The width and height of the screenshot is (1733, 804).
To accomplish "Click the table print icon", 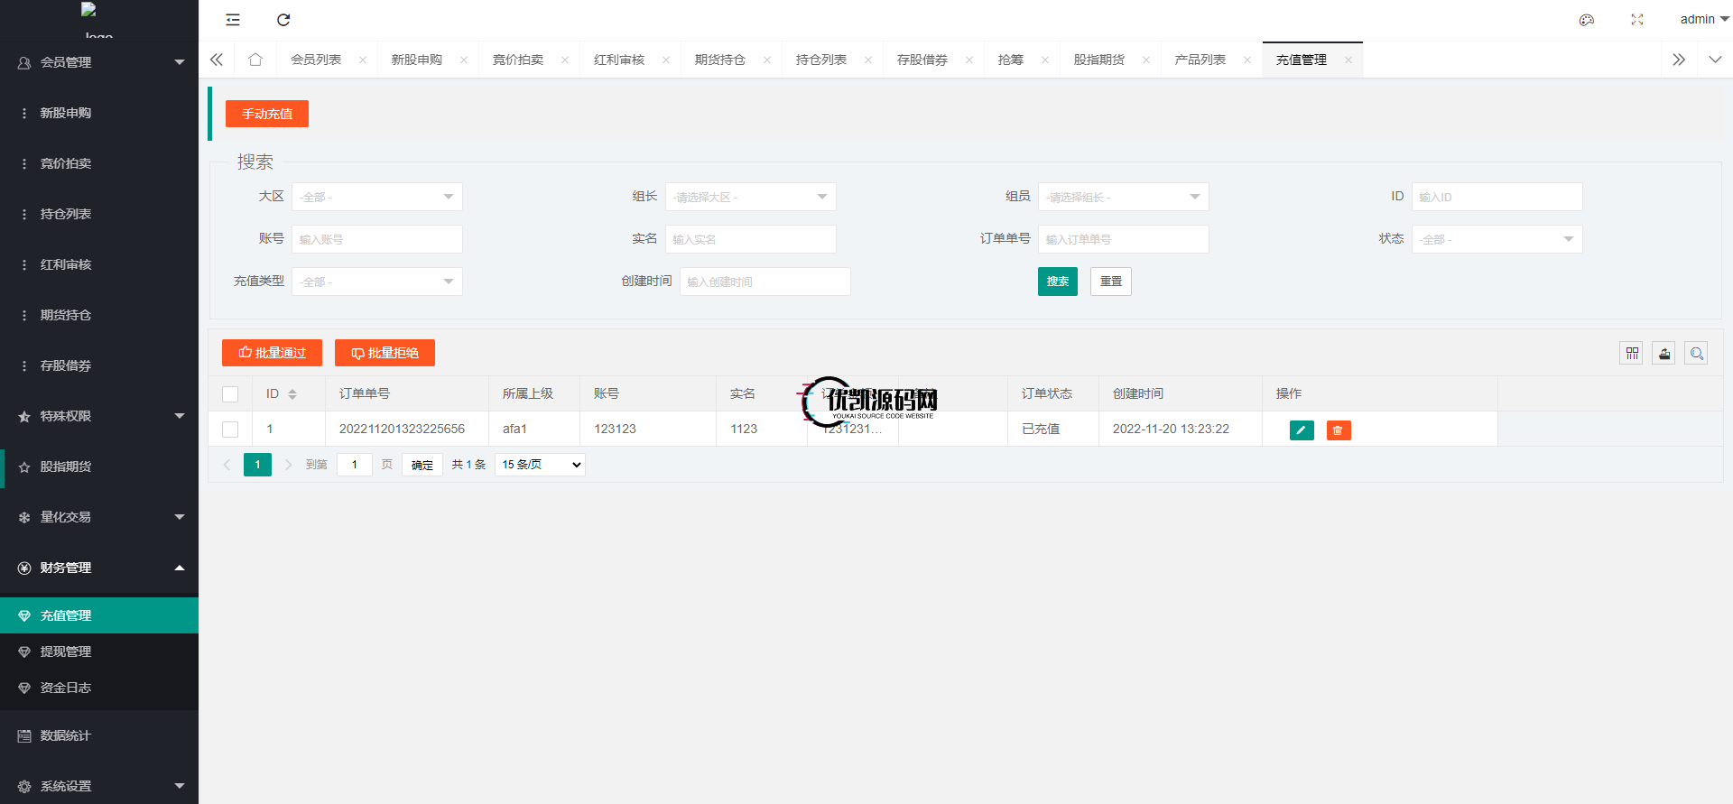I will (1663, 354).
